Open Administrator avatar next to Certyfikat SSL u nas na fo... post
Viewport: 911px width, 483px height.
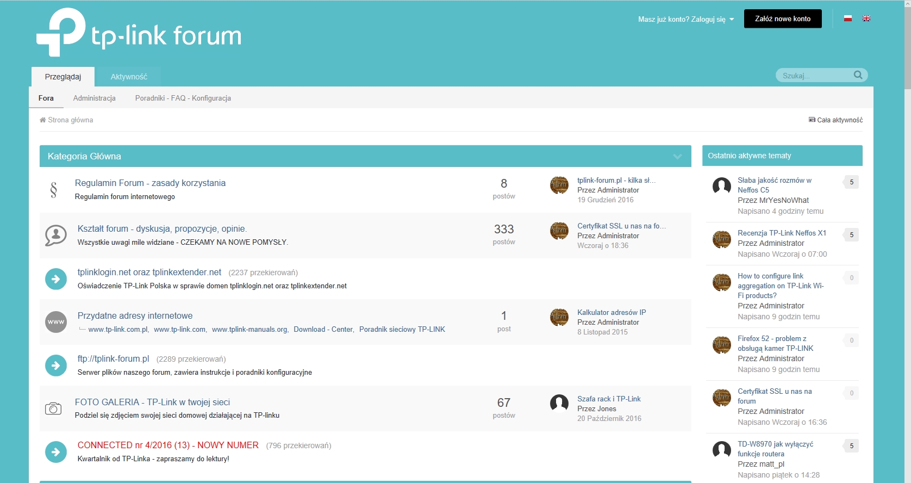[559, 231]
